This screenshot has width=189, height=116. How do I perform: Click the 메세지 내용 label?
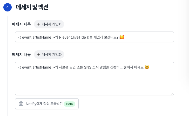[x=21, y=54]
